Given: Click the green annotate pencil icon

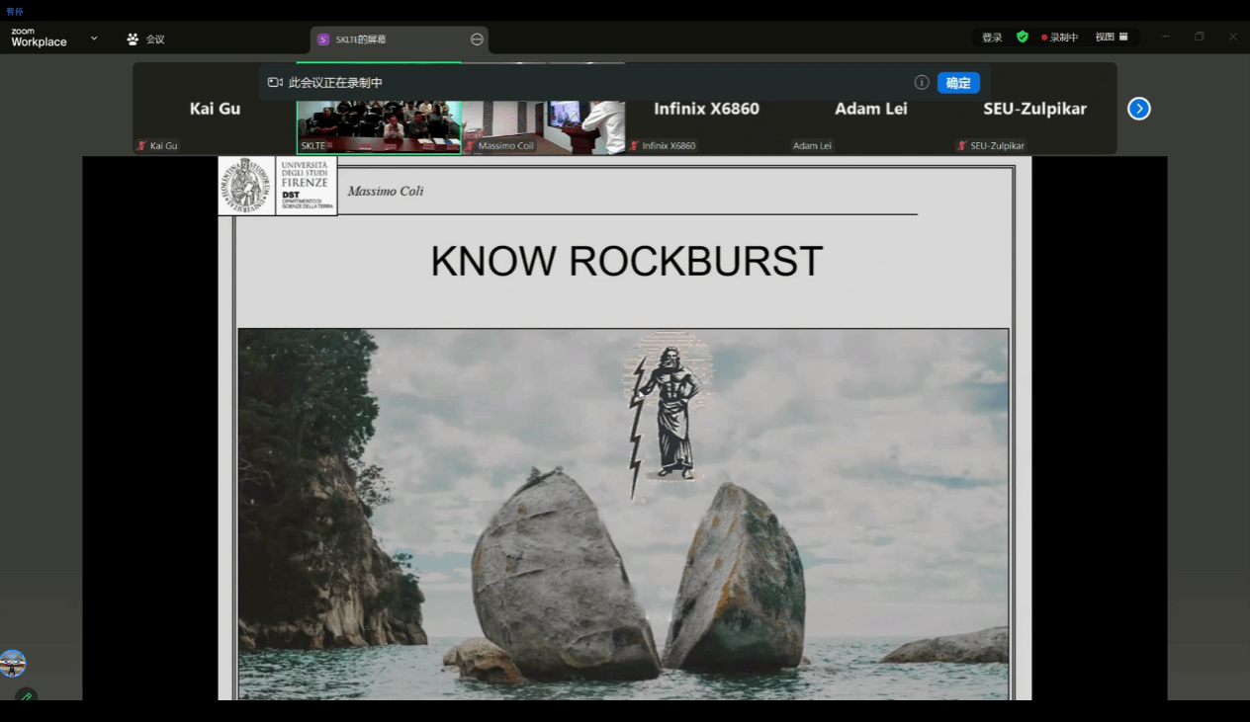Looking at the screenshot, I should [26, 696].
